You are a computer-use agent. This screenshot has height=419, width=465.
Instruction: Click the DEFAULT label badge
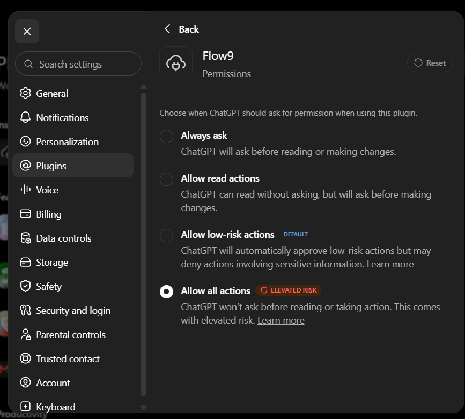296,234
